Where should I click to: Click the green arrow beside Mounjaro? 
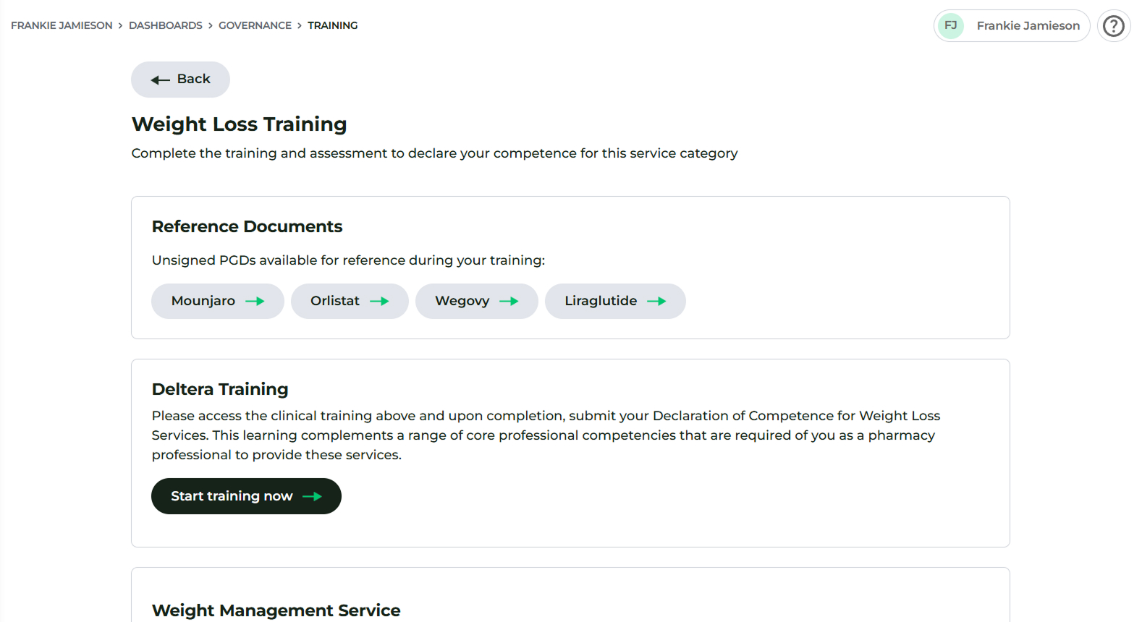pos(255,302)
